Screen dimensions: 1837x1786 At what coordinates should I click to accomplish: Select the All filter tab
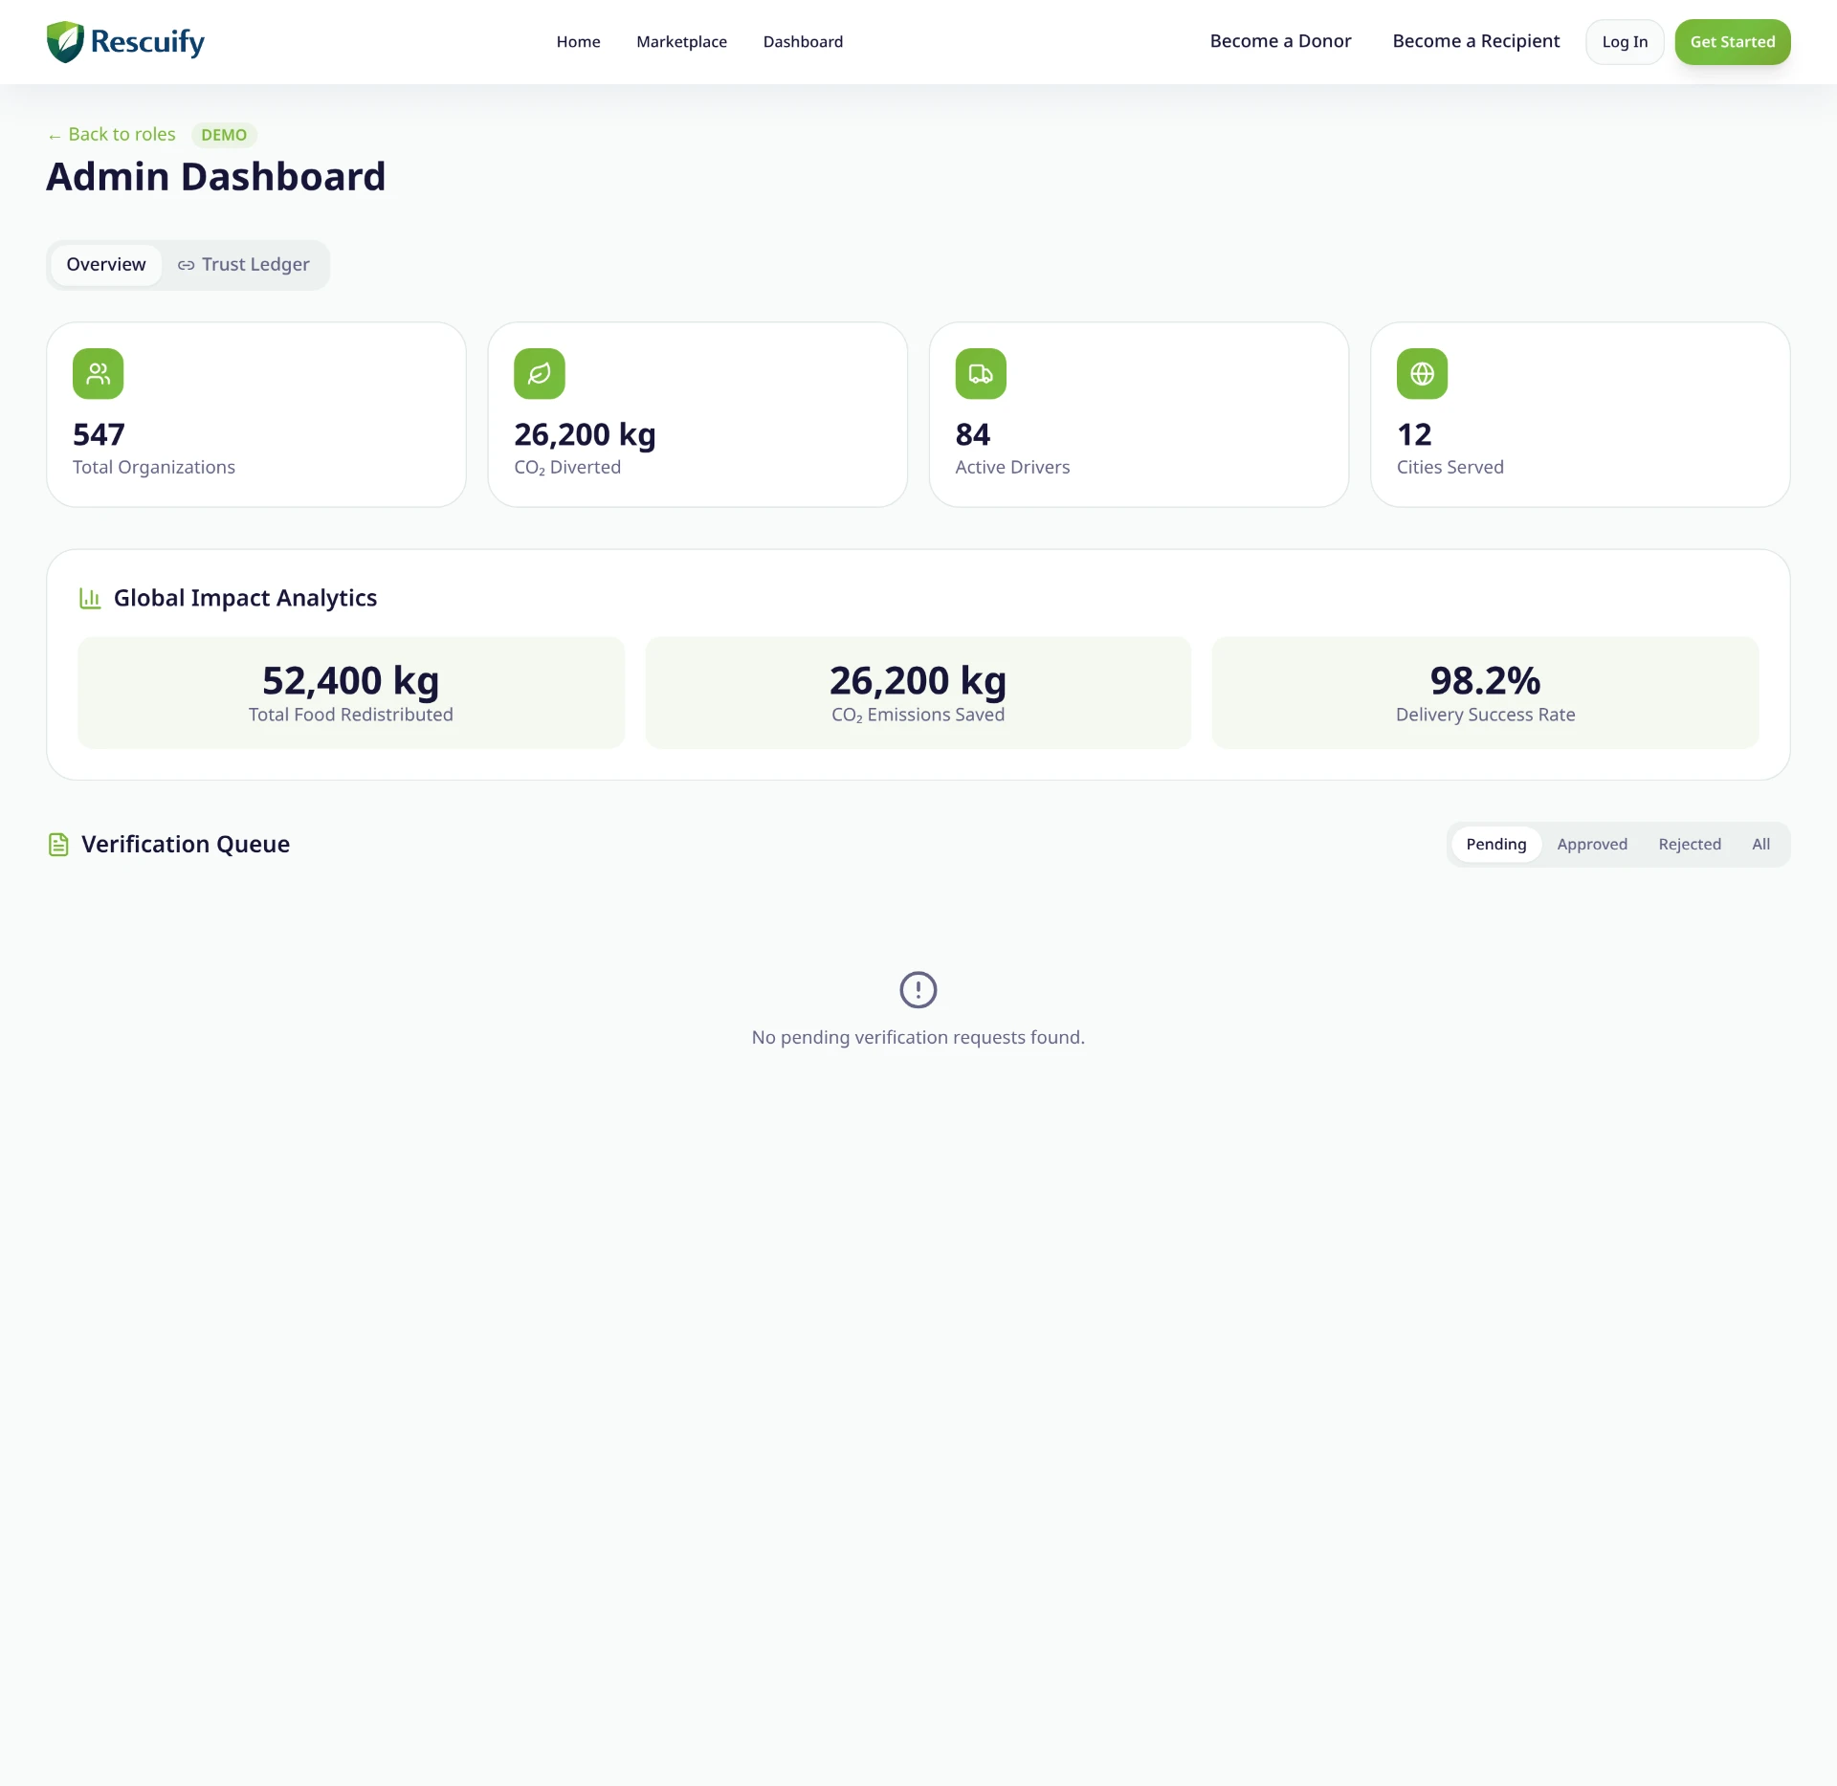click(x=1760, y=845)
